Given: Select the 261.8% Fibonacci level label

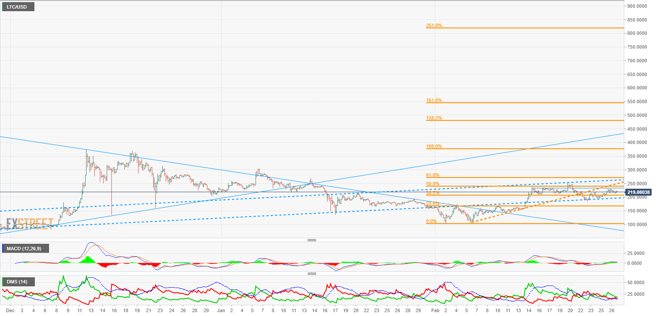Looking at the screenshot, I should 434,25.
